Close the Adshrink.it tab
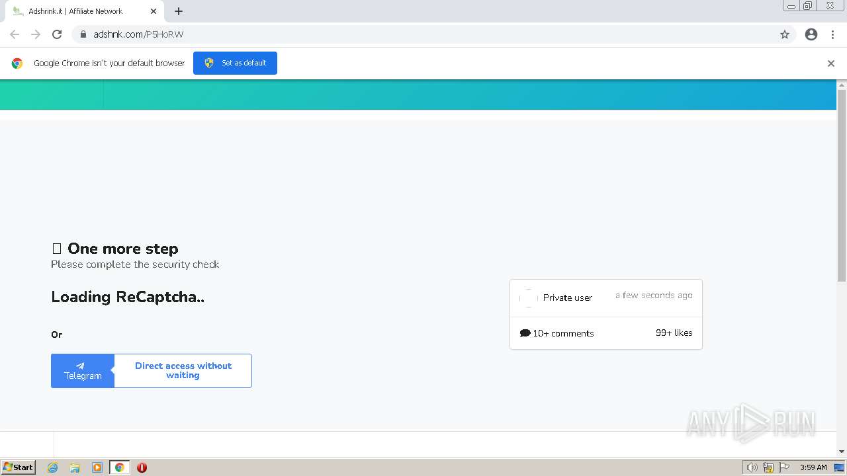 click(x=154, y=11)
